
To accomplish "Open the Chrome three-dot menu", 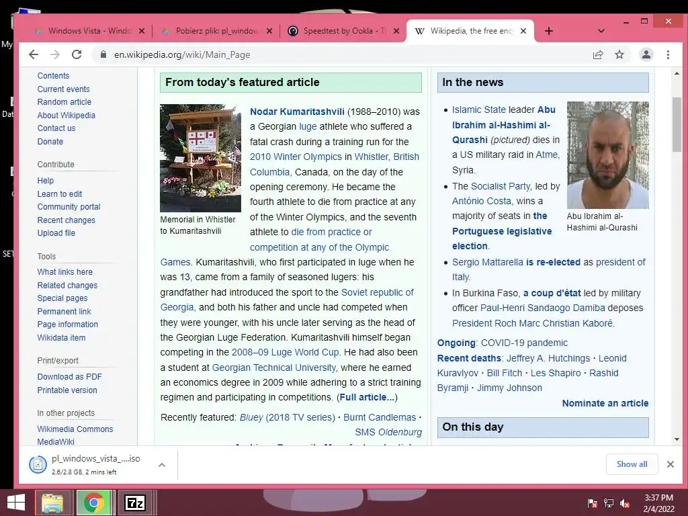I will (668, 54).
